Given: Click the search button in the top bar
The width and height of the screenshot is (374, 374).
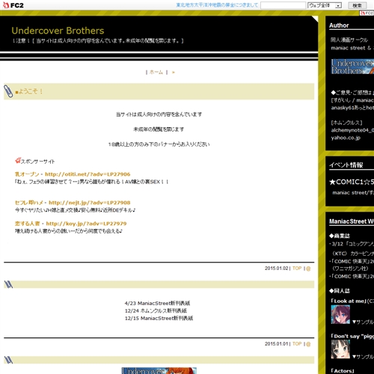Looking at the screenshot, I should click(x=358, y=5).
